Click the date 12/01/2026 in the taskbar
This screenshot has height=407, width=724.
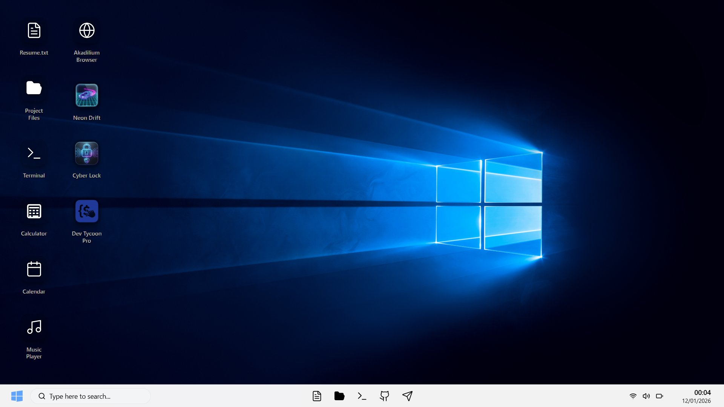[696, 401]
